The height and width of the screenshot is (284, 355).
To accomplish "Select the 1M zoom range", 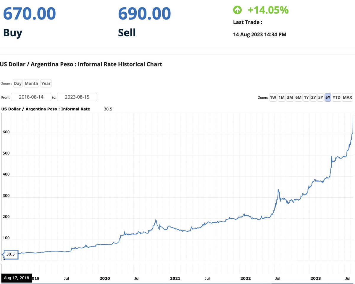I will pyautogui.click(x=281, y=98).
